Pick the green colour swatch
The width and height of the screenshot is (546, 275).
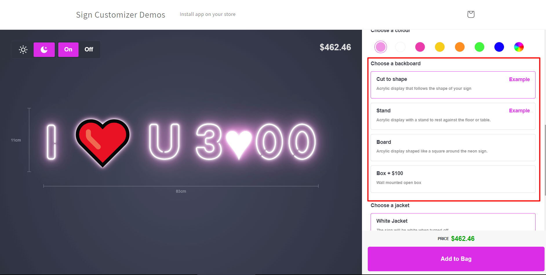pyautogui.click(x=479, y=47)
